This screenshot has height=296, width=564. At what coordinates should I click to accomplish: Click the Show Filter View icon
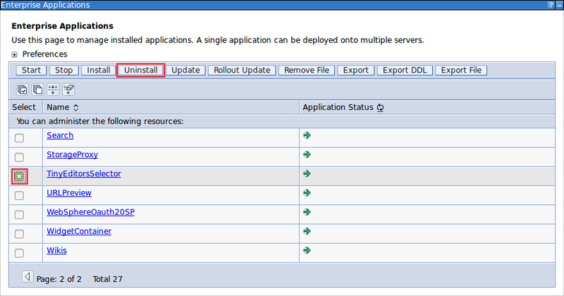[x=54, y=90]
